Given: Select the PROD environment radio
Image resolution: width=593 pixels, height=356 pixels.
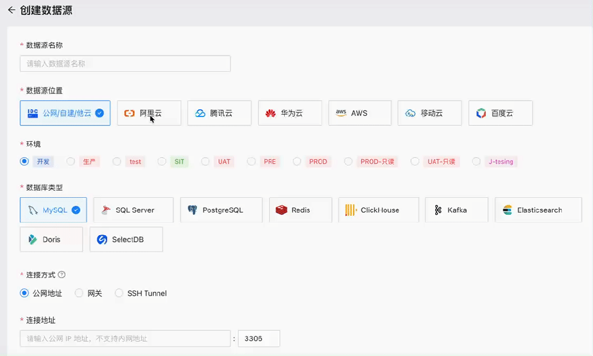Looking at the screenshot, I should (297, 162).
